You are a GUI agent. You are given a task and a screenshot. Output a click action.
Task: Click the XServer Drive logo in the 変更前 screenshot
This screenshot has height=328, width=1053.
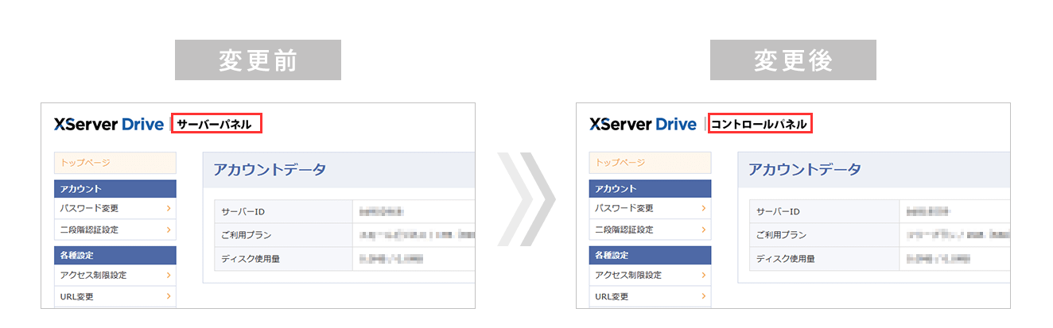coord(109,125)
